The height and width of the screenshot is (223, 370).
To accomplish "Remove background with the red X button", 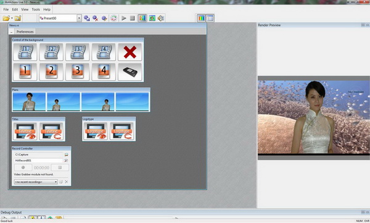I will pos(129,52).
